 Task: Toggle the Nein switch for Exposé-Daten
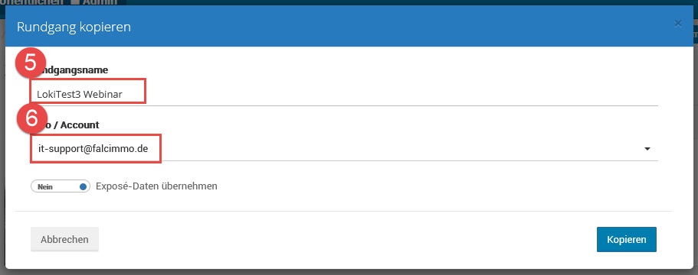tap(61, 186)
